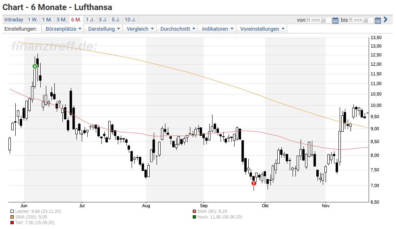Screen dimensions: 396x229
Task: Click the blue arrow to apply date range
Action: [x=385, y=19]
